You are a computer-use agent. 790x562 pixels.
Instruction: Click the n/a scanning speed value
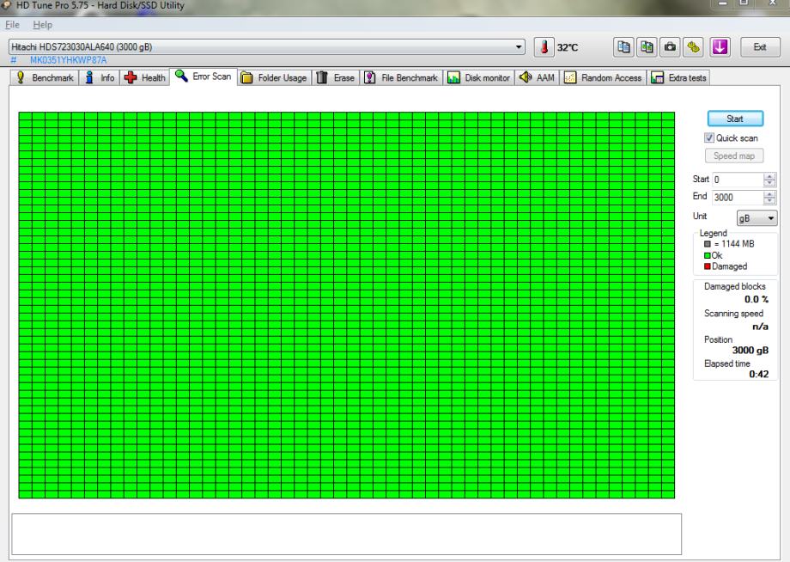(760, 327)
